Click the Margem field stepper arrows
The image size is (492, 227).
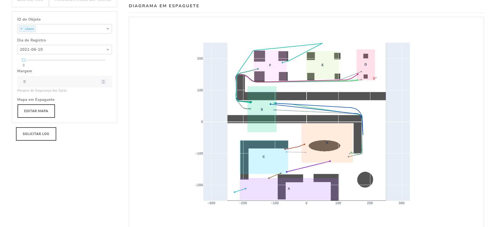tap(103, 81)
